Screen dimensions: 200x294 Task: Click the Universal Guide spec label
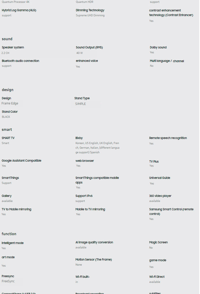pos(159,178)
